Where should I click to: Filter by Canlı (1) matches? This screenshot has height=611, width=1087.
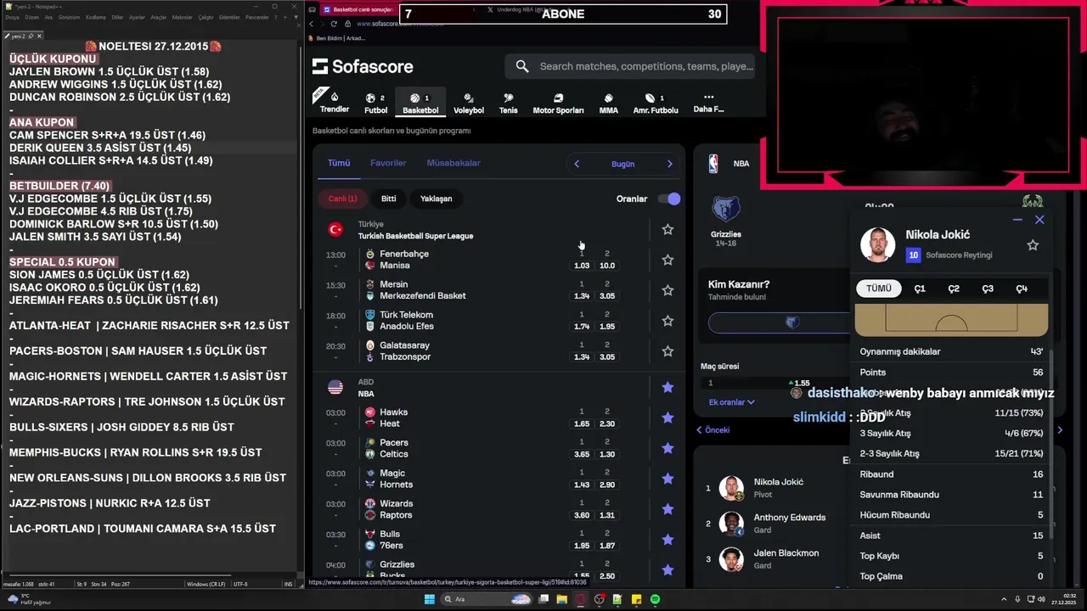tap(342, 199)
